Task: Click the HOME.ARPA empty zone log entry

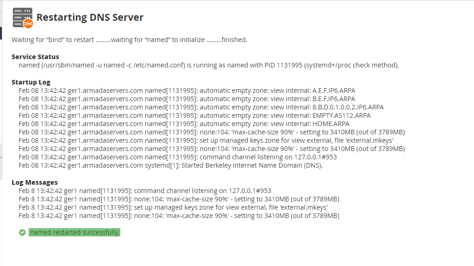Action: coord(184,124)
